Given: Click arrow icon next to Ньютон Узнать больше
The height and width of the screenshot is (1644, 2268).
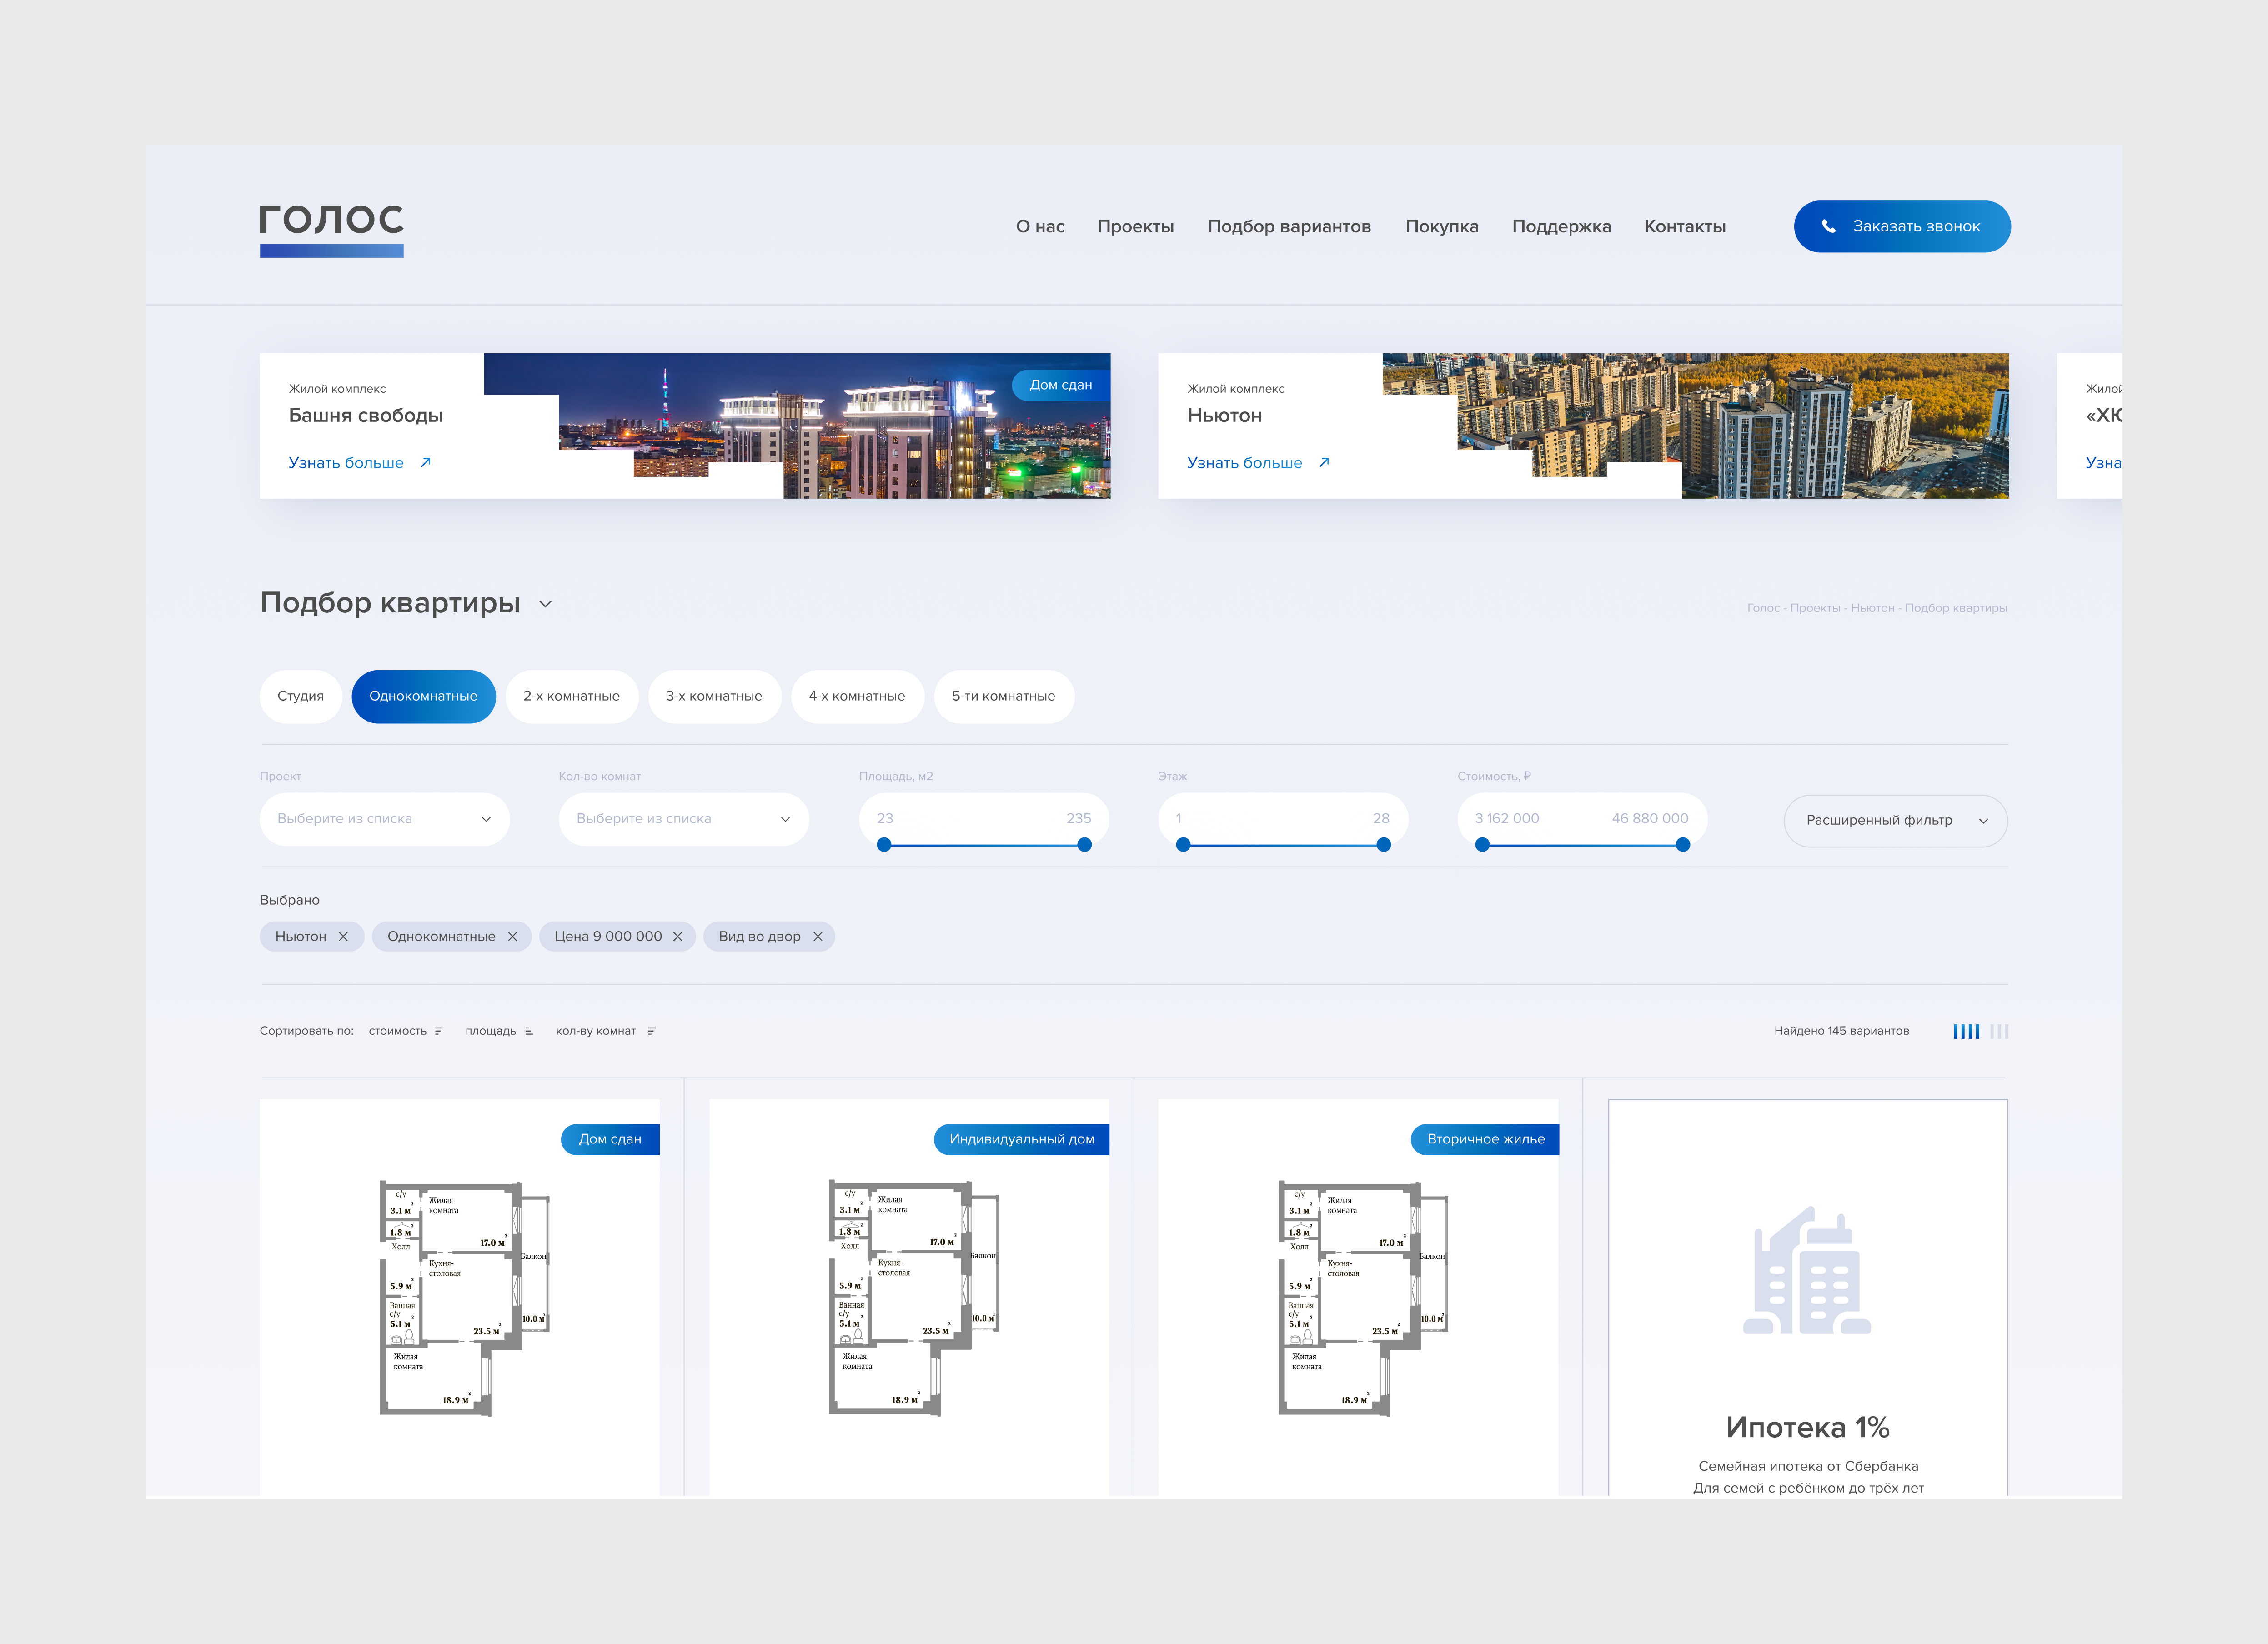Looking at the screenshot, I should pos(1324,462).
